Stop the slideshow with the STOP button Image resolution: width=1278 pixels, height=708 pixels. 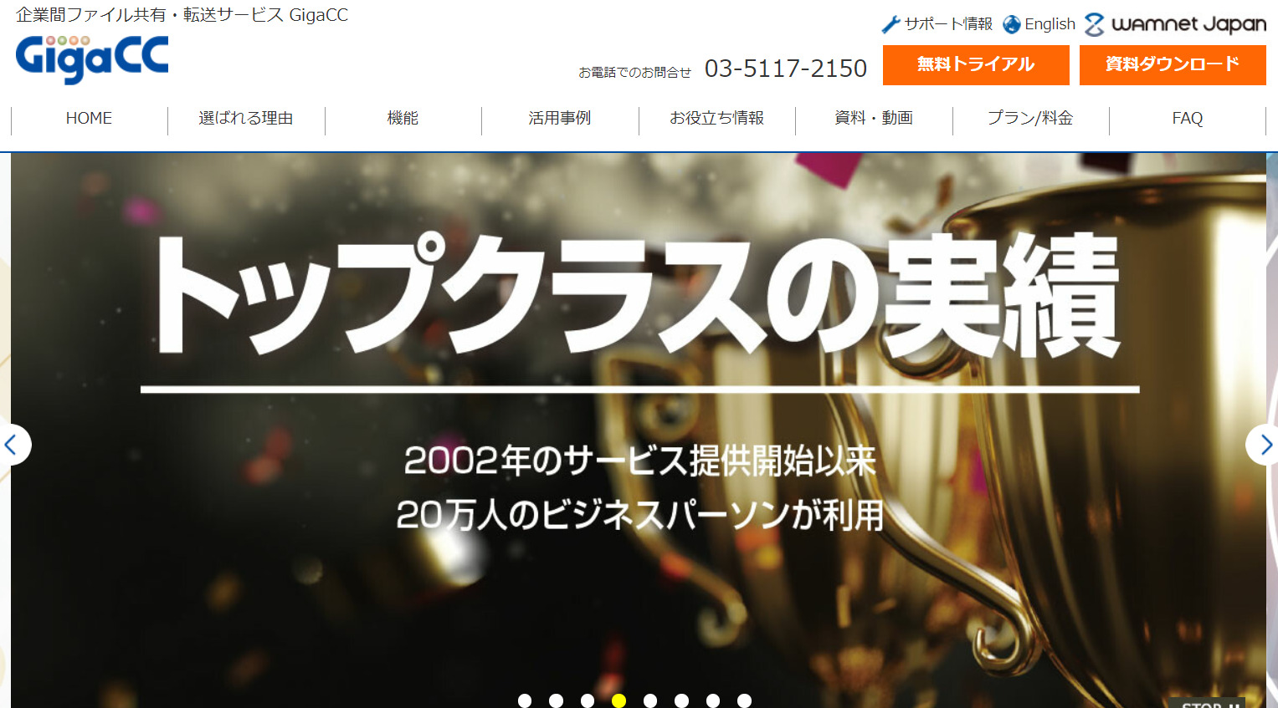coord(1207,703)
